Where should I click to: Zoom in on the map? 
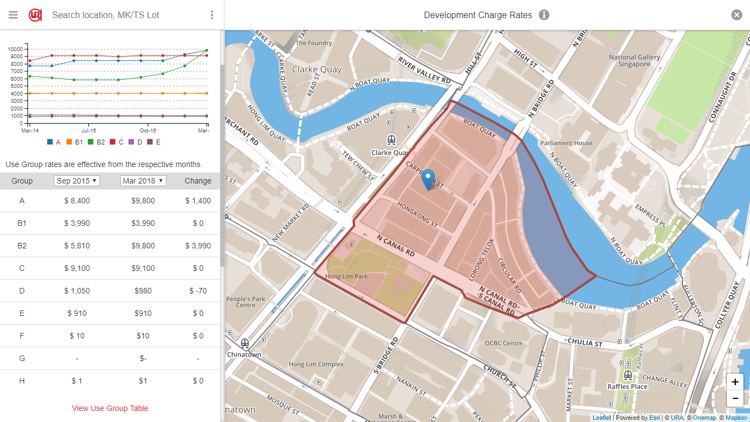[x=735, y=382]
